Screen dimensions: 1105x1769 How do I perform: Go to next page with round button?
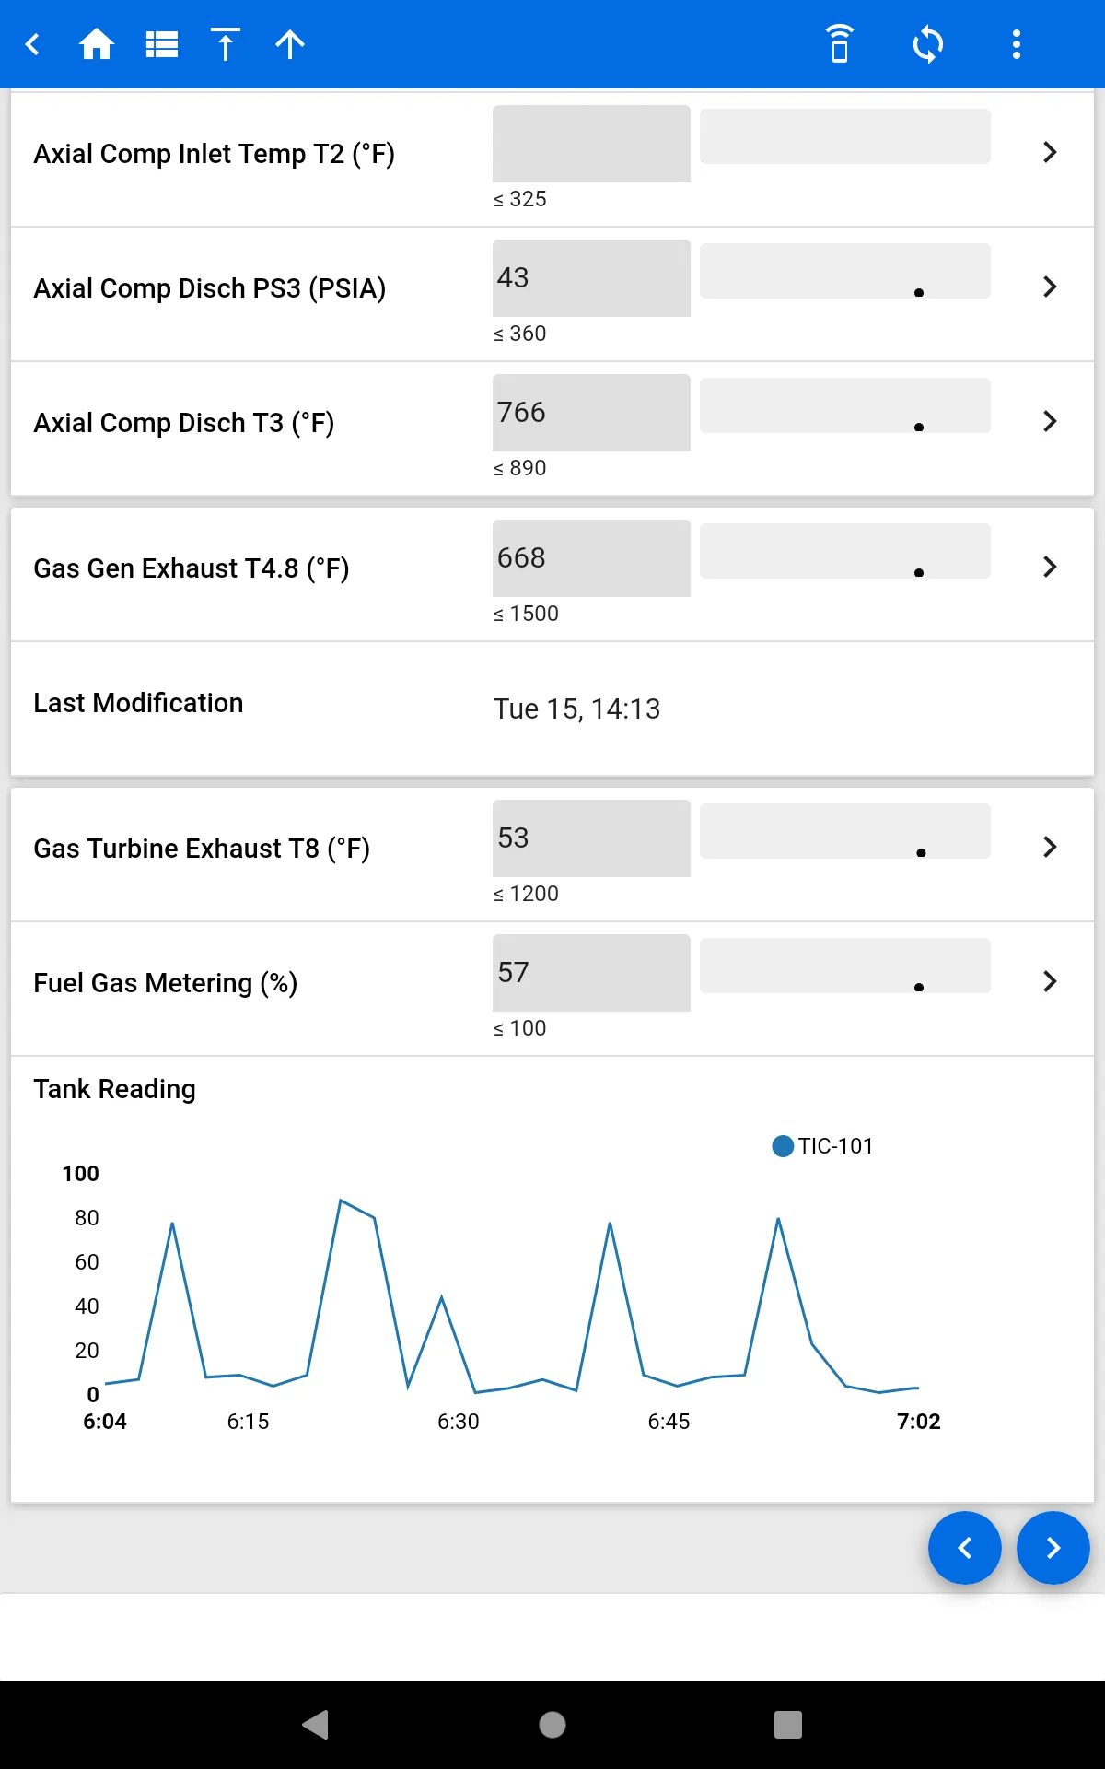click(x=1053, y=1548)
